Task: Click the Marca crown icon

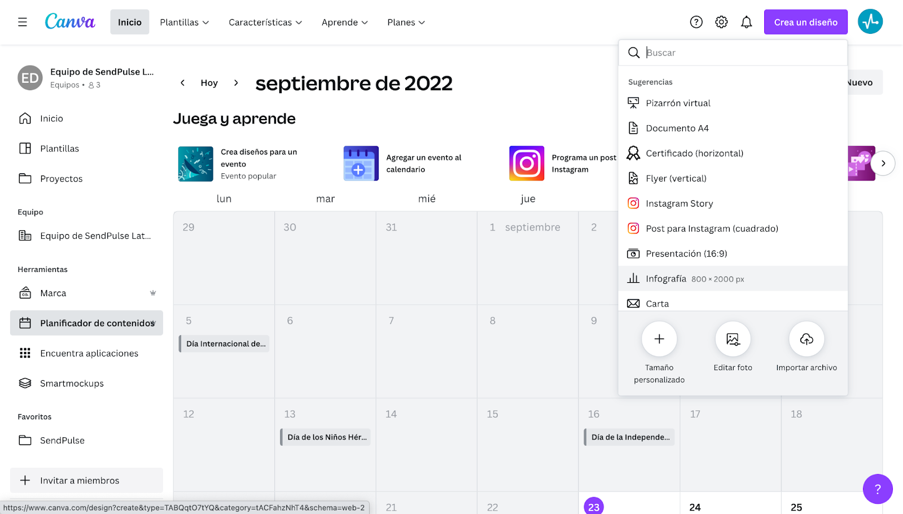Action: (153, 293)
